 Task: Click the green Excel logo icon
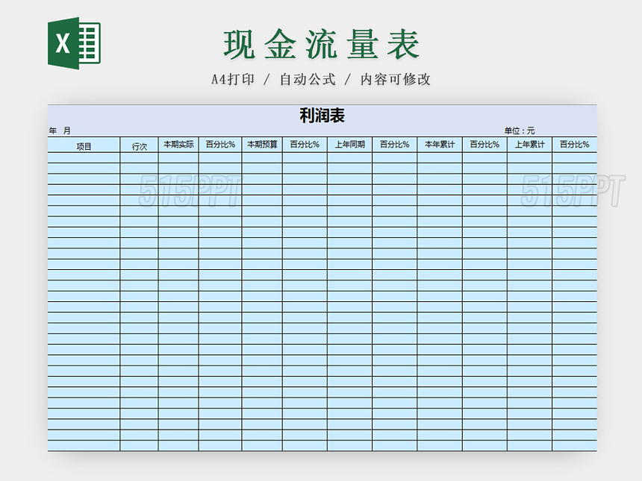(x=74, y=43)
